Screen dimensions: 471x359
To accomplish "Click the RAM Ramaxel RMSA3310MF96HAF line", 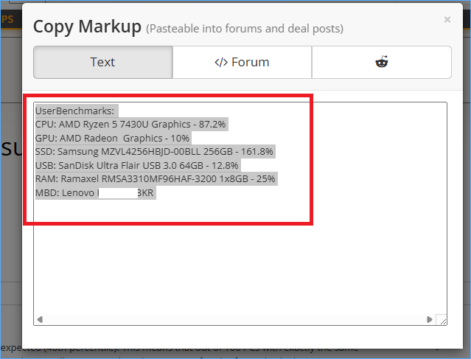I will pos(156,178).
